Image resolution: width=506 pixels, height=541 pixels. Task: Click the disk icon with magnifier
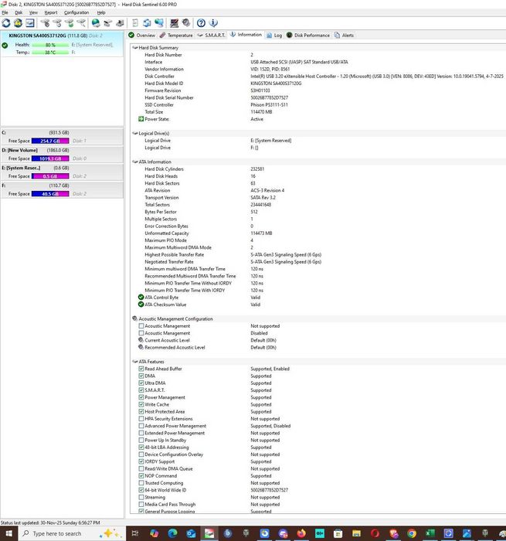click(81, 23)
